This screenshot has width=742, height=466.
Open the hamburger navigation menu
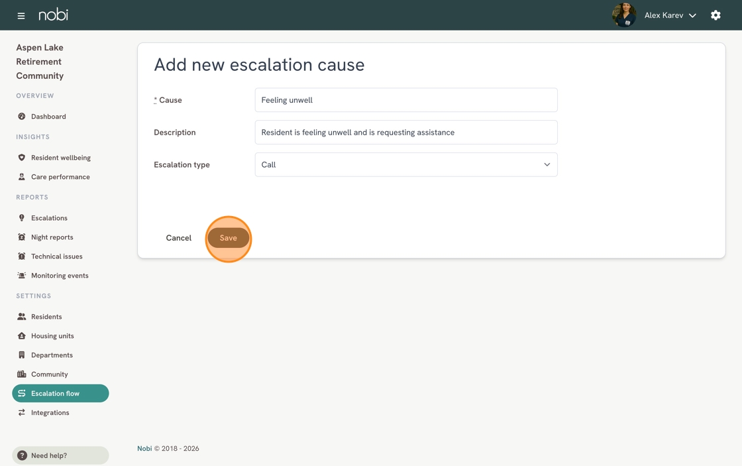coord(21,16)
